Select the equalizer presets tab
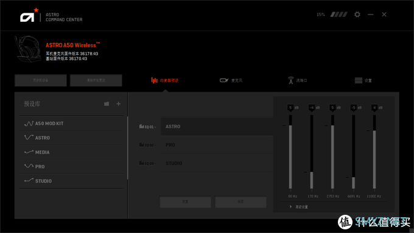 (165, 80)
